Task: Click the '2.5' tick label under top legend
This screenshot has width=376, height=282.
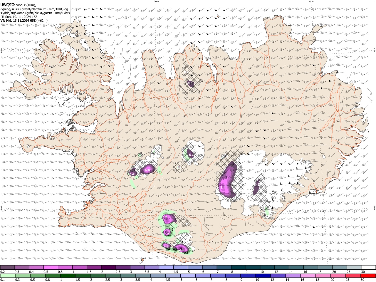Action: (118, 272)
